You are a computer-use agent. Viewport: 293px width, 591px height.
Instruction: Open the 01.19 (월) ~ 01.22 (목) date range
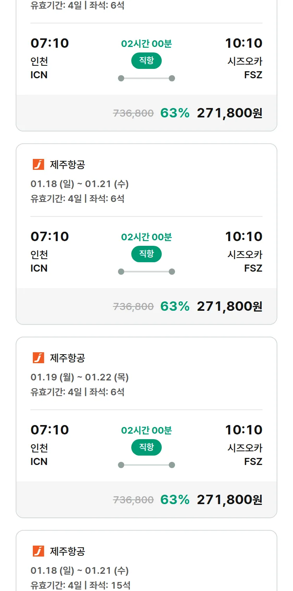(x=79, y=377)
